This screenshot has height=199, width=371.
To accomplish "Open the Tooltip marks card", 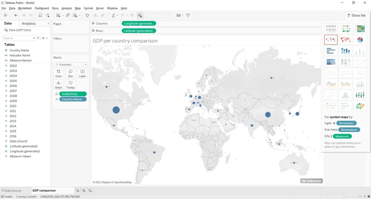I will click(70, 84).
